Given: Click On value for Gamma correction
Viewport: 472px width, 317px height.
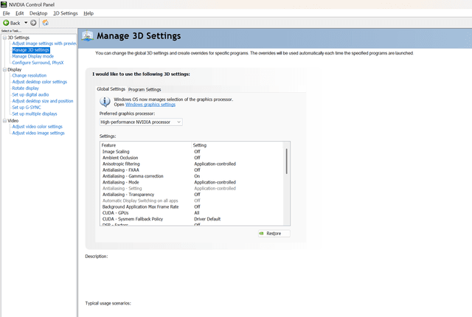Looking at the screenshot, I should pos(197,176).
